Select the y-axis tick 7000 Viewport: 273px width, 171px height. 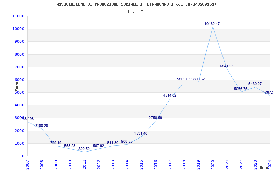coord(19,67)
